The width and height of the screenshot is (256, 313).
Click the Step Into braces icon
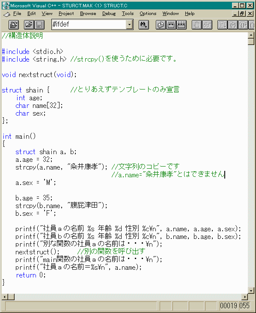point(232,25)
